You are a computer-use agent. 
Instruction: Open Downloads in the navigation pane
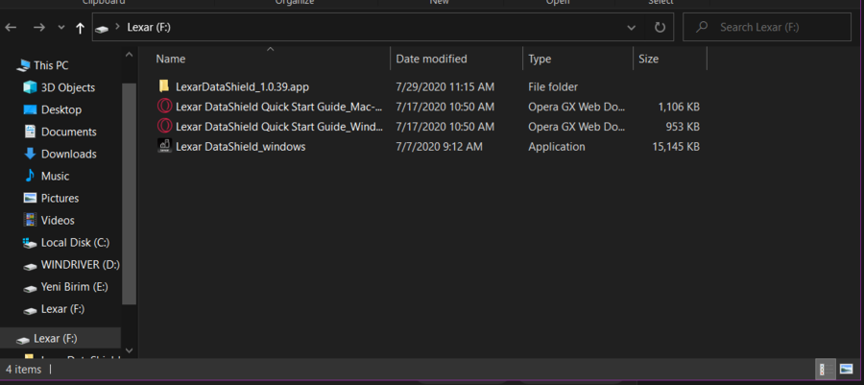(x=68, y=154)
